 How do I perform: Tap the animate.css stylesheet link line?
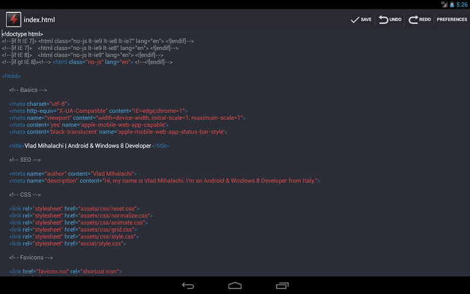[x=79, y=223]
